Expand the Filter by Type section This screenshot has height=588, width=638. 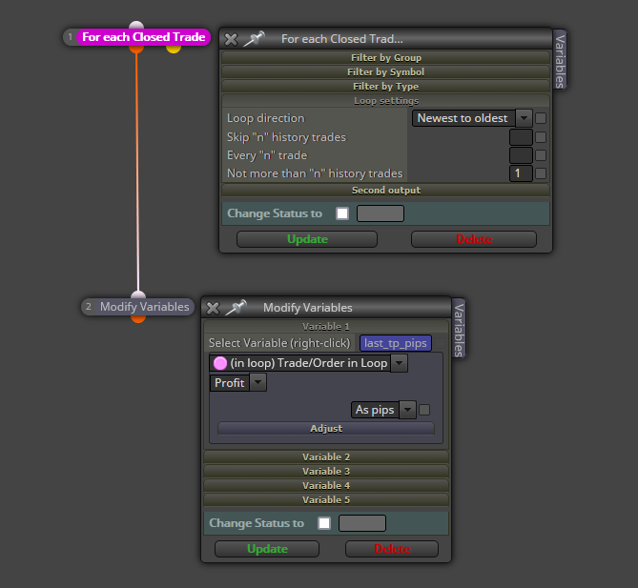[x=385, y=86]
